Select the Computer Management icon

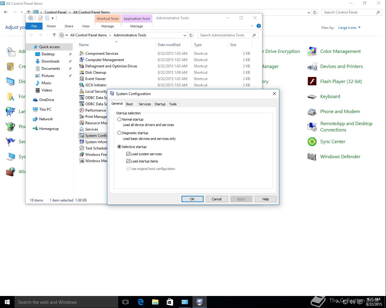pos(81,60)
